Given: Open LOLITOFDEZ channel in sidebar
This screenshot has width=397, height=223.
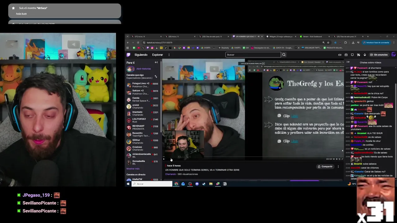Looking at the screenshot, I should pyautogui.click(x=143, y=120).
